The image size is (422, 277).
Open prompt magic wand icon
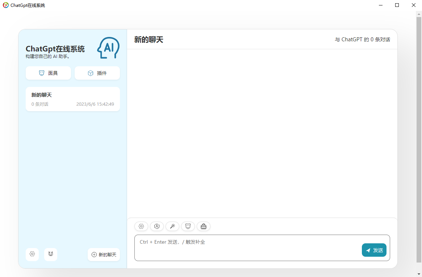click(172, 226)
